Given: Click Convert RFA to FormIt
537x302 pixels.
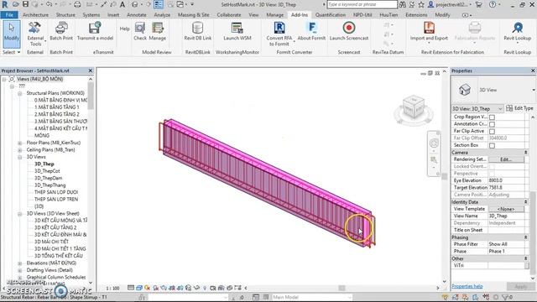Looking at the screenshot, I should pyautogui.click(x=279, y=34).
